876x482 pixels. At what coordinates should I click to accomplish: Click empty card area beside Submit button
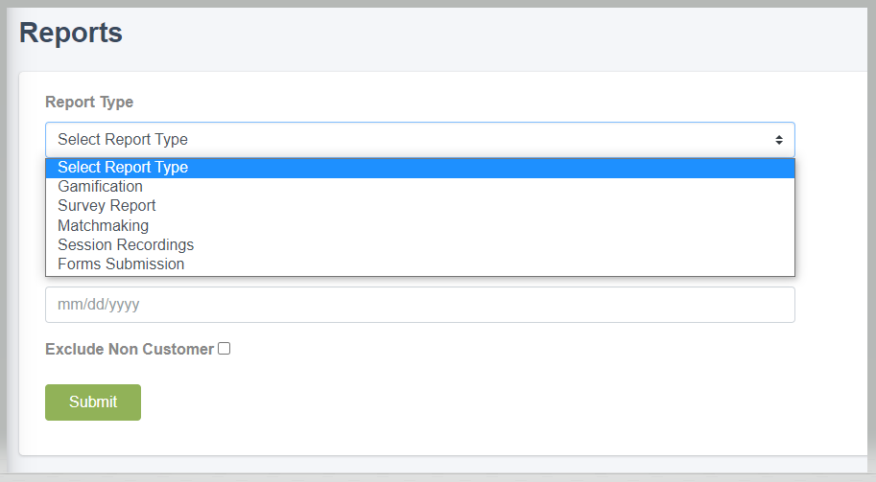[447, 402]
